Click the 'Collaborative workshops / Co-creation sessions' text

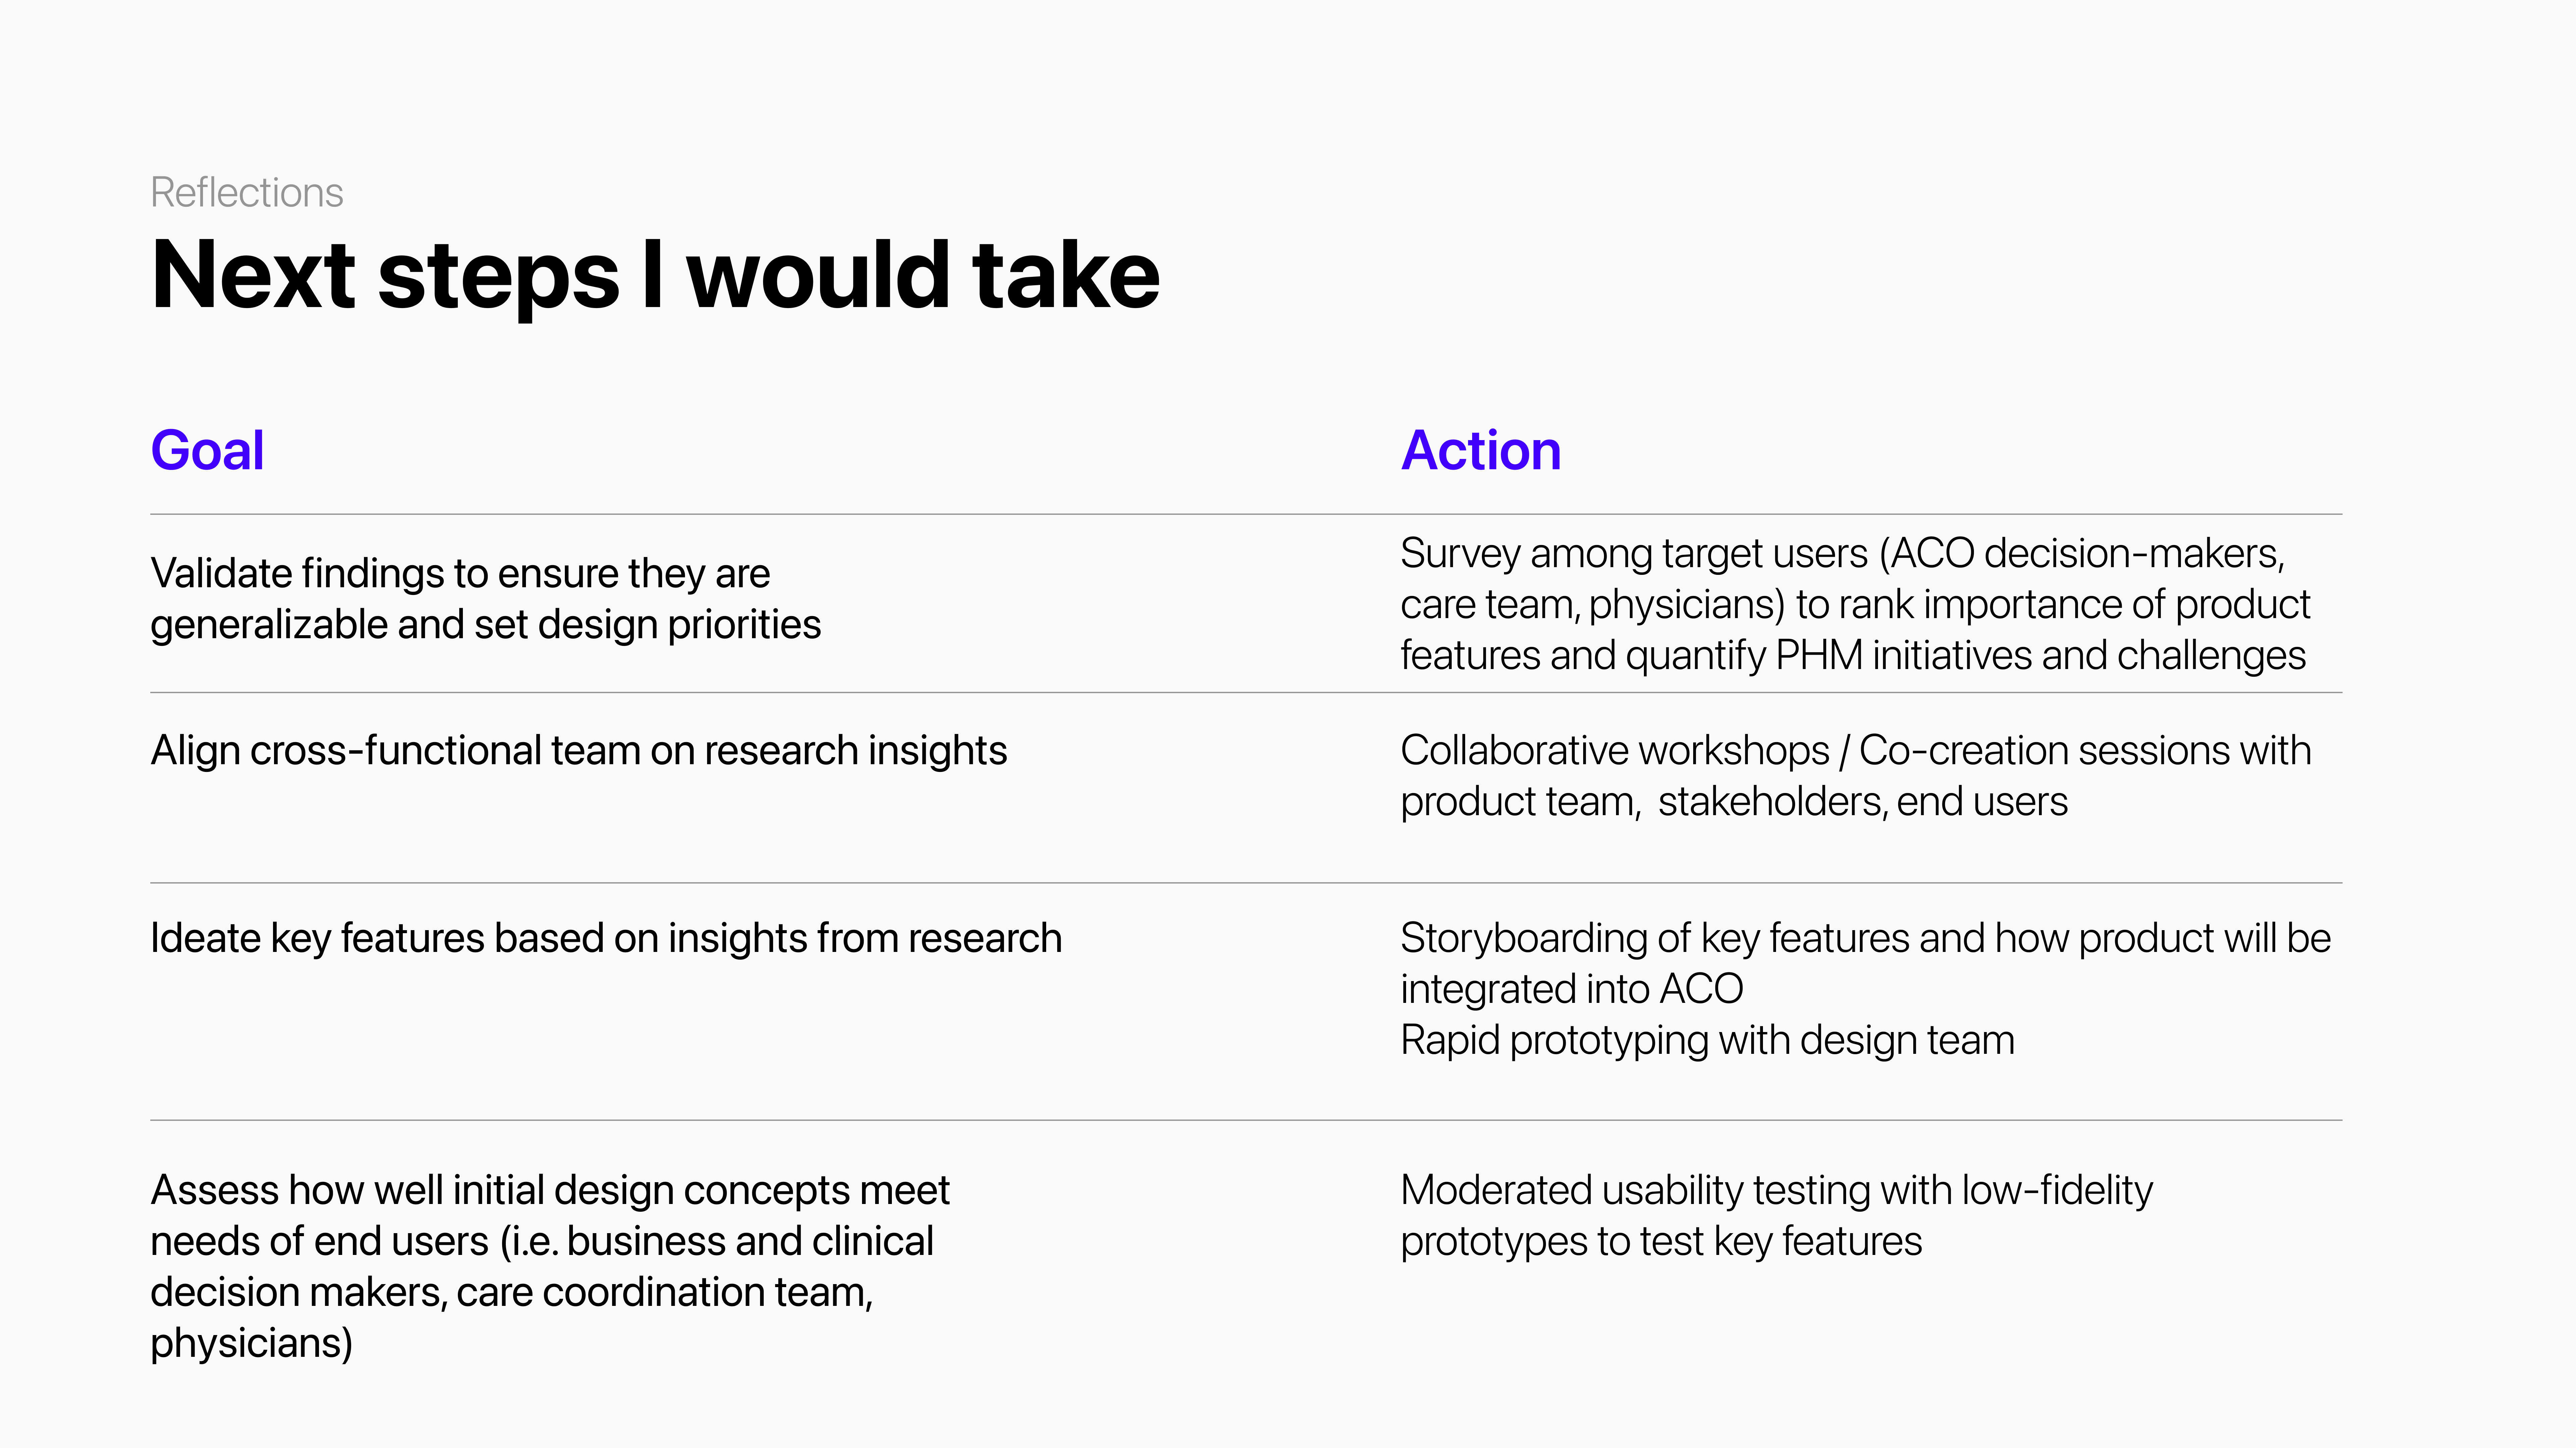[x=1855, y=776]
